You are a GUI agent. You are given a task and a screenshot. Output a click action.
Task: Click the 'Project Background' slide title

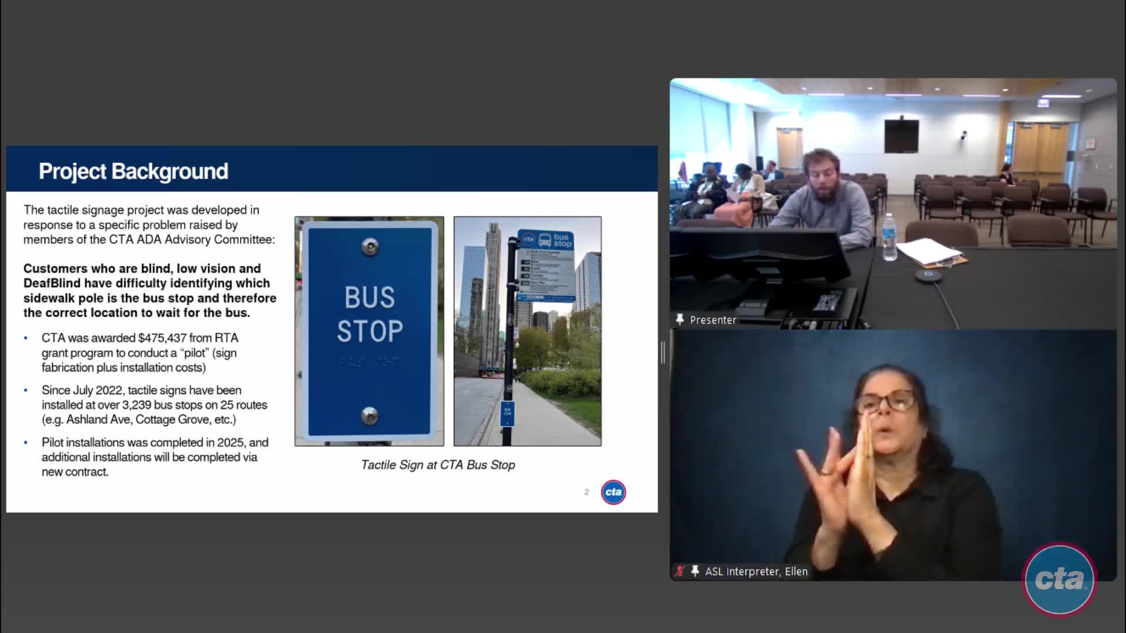click(133, 171)
